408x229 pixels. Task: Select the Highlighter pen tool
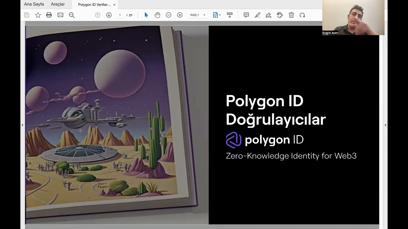[258, 15]
